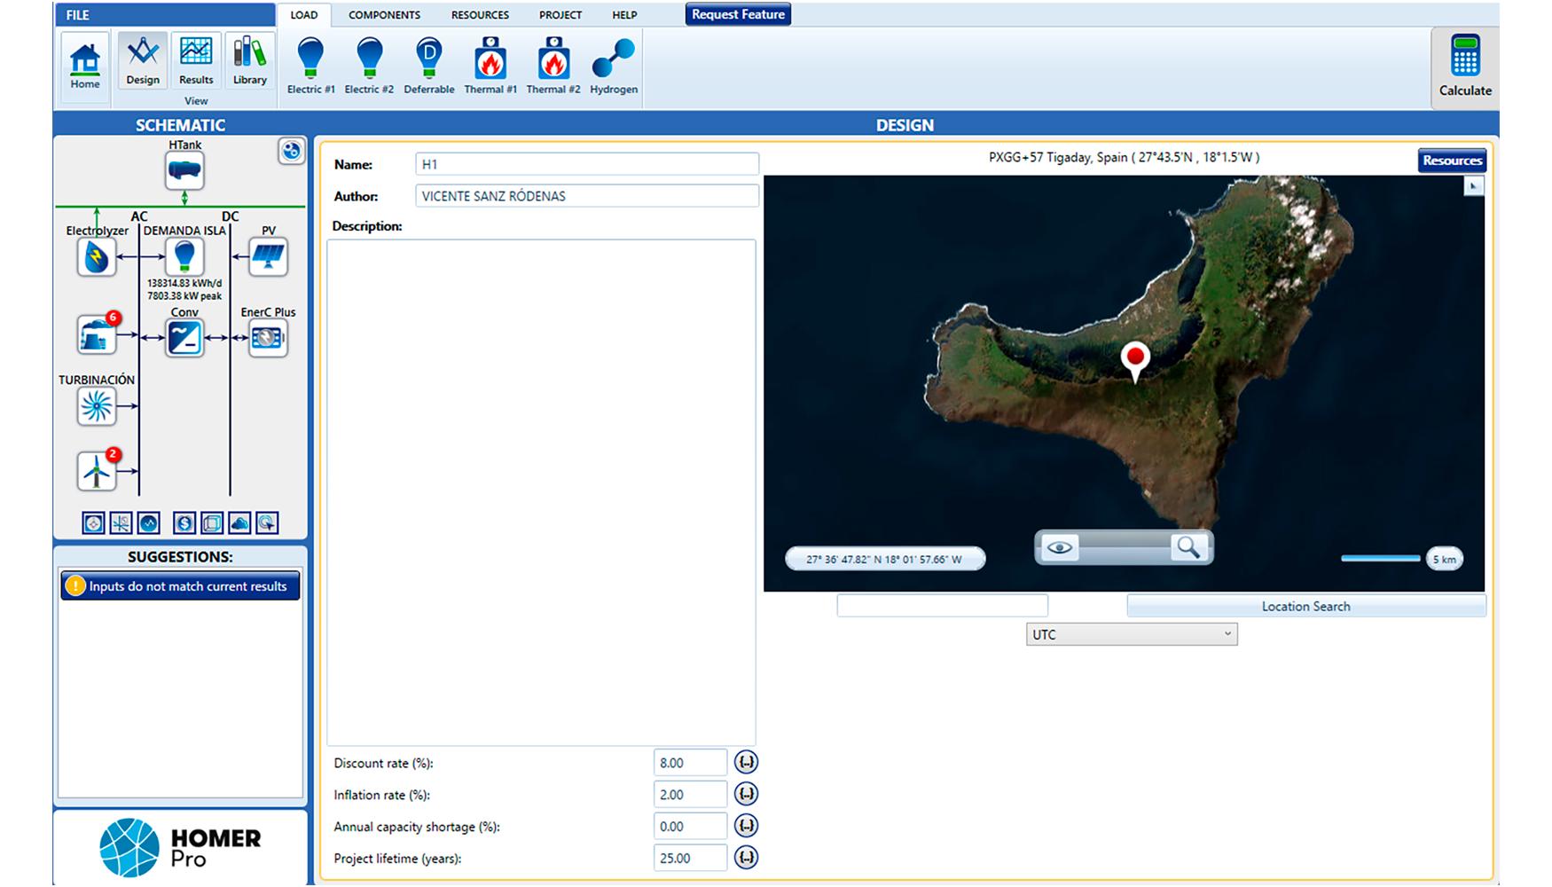Toggle map view with eye icon
The width and height of the screenshot is (1552, 887).
1059,547
